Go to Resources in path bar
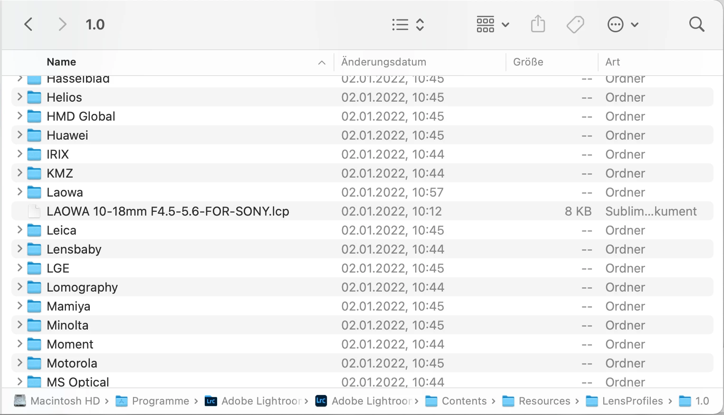Screen dimensions: 724x415 click(x=536, y=401)
